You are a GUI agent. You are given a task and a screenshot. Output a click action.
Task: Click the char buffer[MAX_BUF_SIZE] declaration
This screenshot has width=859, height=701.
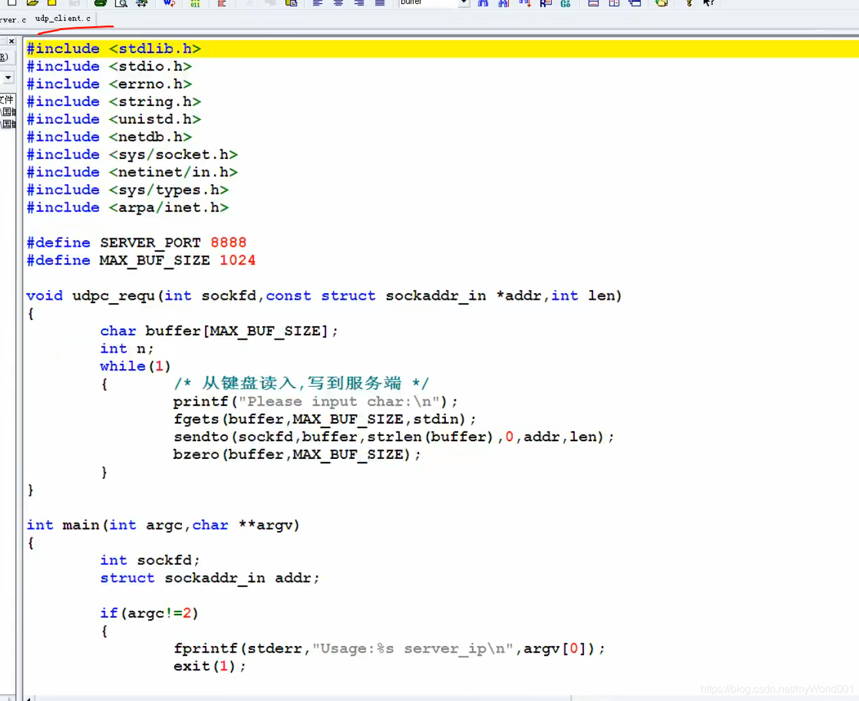[219, 331]
